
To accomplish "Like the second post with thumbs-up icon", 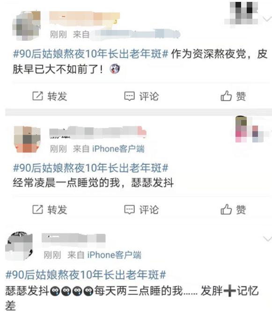I will (226, 209).
